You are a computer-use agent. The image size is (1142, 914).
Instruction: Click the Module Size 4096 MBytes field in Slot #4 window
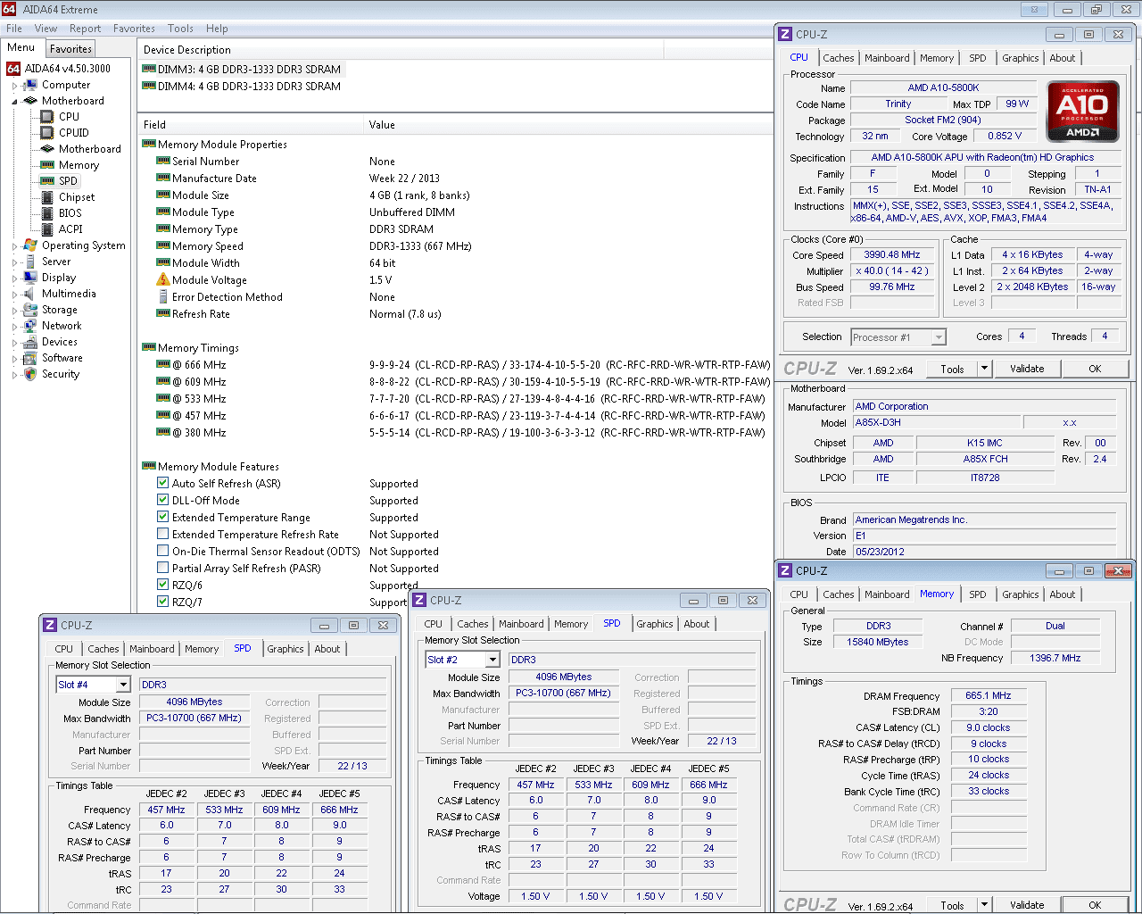194,702
